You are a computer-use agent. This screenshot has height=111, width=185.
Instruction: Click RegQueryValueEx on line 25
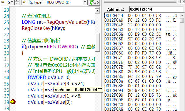click(66, 22)
